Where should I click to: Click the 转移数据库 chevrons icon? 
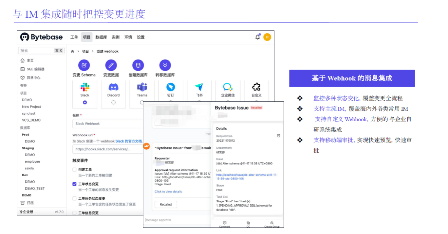click(x=165, y=65)
